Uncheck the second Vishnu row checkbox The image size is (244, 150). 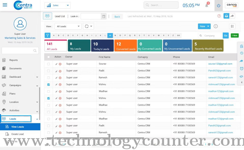pos(49,98)
